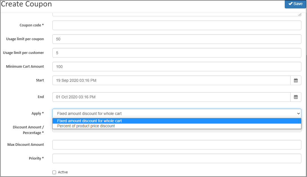Click the 'Coupon code *' label
This screenshot has height=177, width=307.
pyautogui.click(x=32, y=25)
